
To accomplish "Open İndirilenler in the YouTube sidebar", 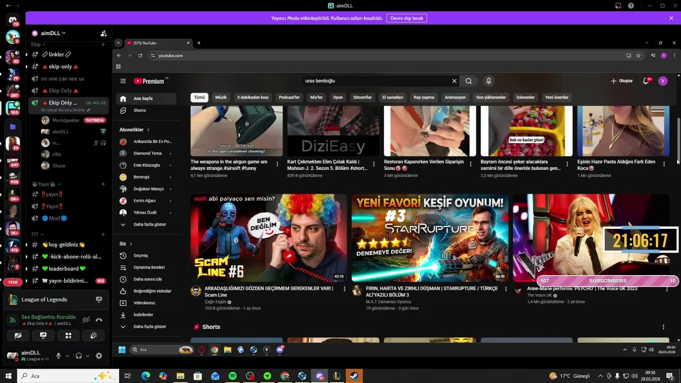I will pos(143,315).
